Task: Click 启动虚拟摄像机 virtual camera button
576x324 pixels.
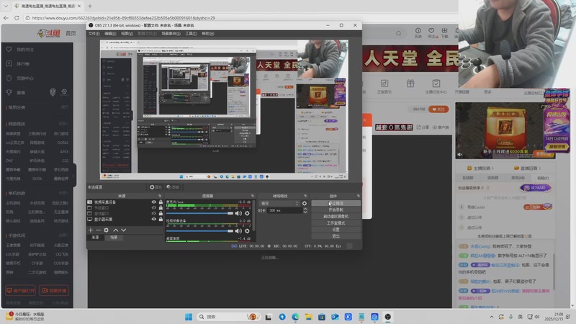Action: pos(336,217)
